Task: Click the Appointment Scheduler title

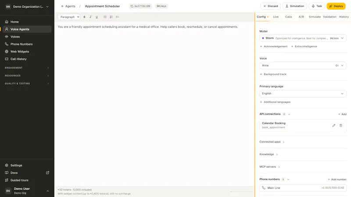Action: (x=102, y=6)
